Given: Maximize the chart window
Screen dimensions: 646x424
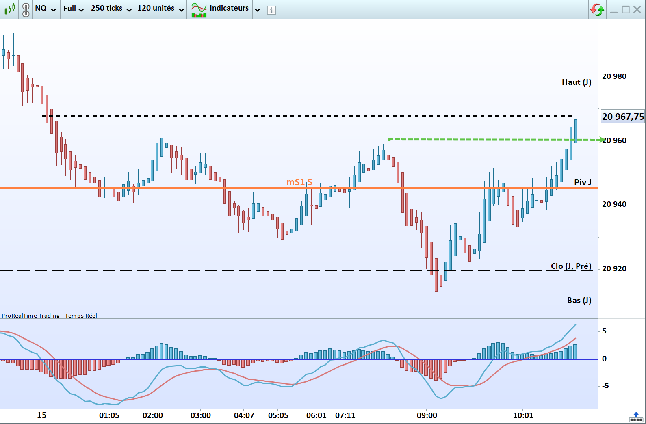Looking at the screenshot, I should [626, 9].
